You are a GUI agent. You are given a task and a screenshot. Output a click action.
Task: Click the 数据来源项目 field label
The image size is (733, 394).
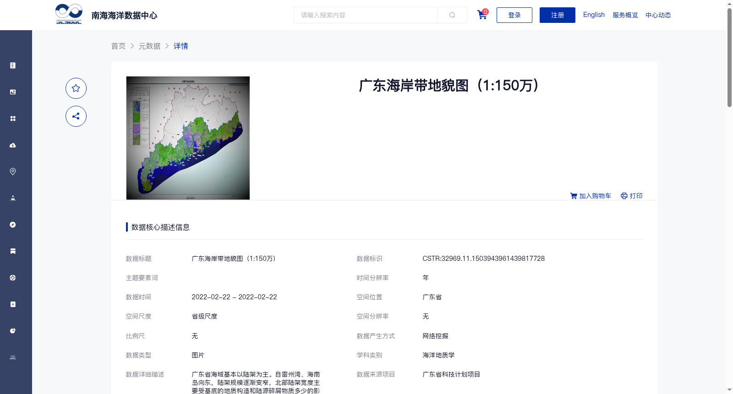(376, 374)
